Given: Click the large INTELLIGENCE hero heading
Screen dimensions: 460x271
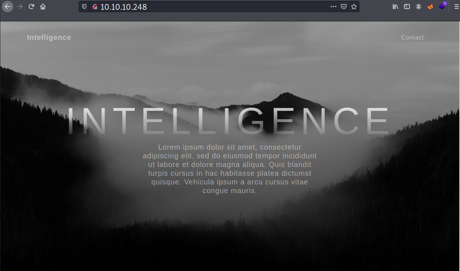Looking at the screenshot, I should 229,121.
